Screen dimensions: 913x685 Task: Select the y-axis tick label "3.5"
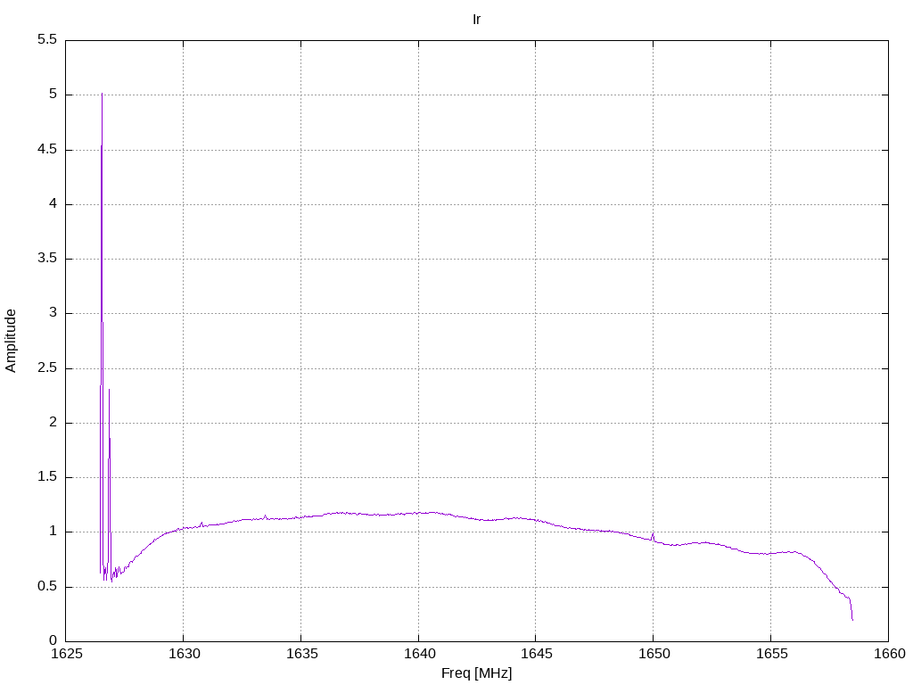tap(47, 258)
